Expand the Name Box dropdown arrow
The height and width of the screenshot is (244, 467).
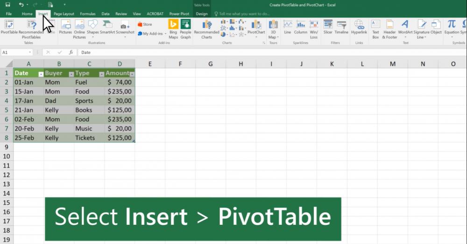click(30, 52)
